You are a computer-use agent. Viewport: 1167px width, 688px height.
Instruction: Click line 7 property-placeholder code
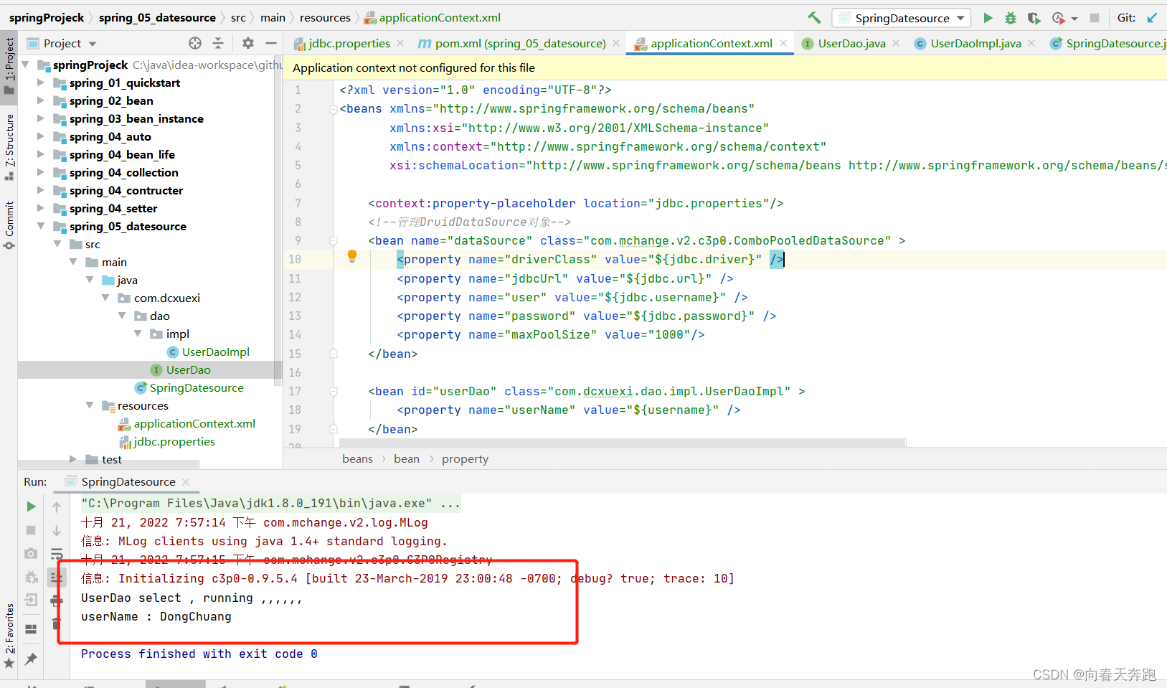tap(575, 203)
